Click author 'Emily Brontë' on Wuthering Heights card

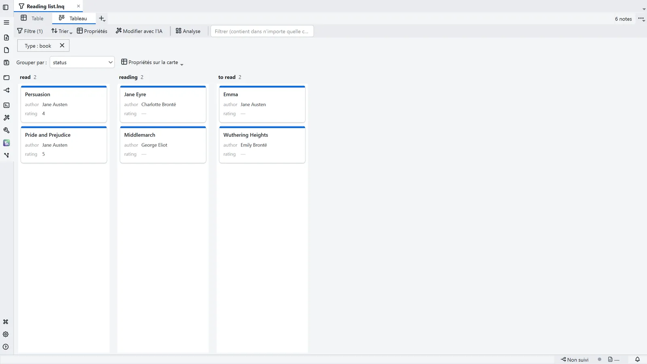(x=254, y=145)
